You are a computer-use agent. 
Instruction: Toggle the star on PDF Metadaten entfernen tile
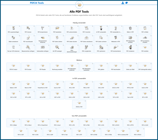pos(78,64)
